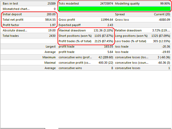Select the value 1105 (87.87%)
The width and height of the screenshot is (172, 129).
pyautogui.click(x=104, y=36)
